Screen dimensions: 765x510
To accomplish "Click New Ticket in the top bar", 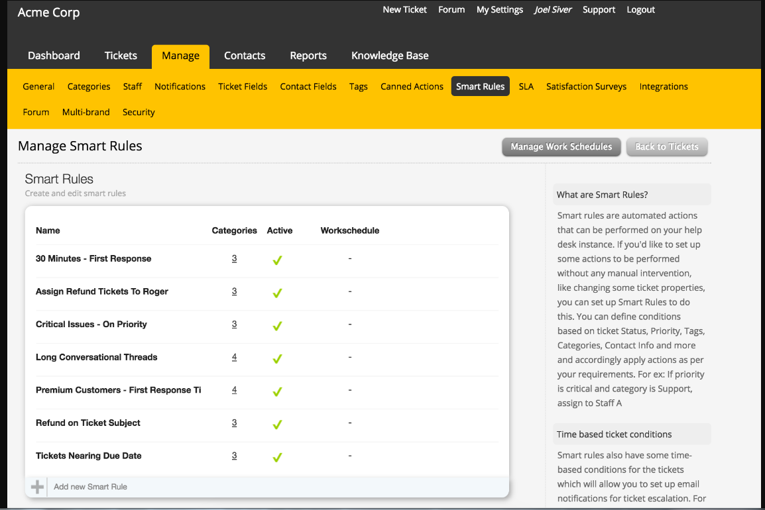I will pyautogui.click(x=404, y=10).
